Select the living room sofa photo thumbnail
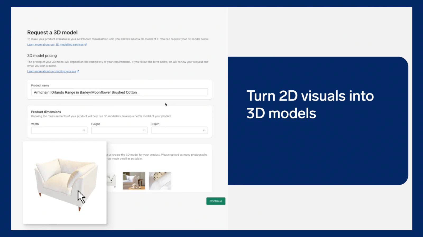The image size is (423, 237). coord(134,181)
